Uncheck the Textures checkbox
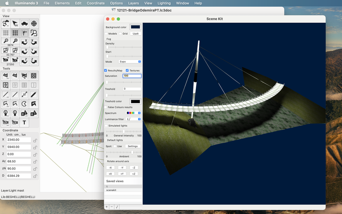The image size is (342, 214). pos(127,71)
